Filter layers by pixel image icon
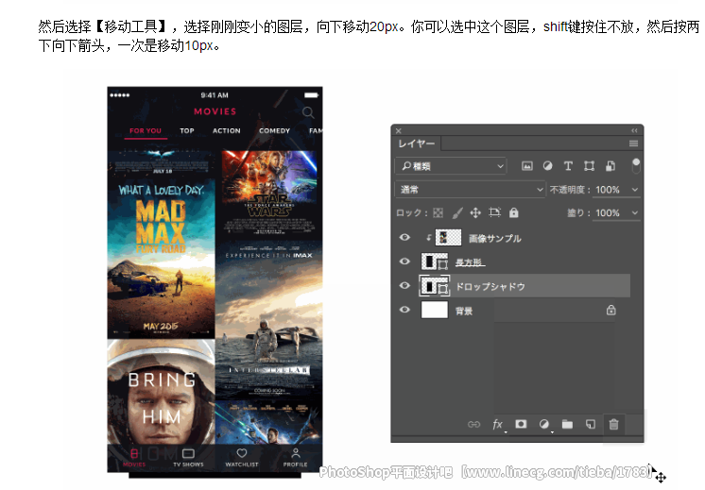 coord(527,166)
